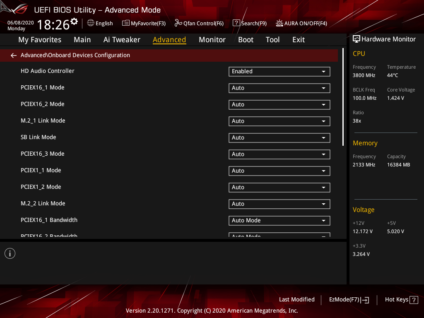Open the Main tab
The width and height of the screenshot is (424, 318).
(x=82, y=40)
